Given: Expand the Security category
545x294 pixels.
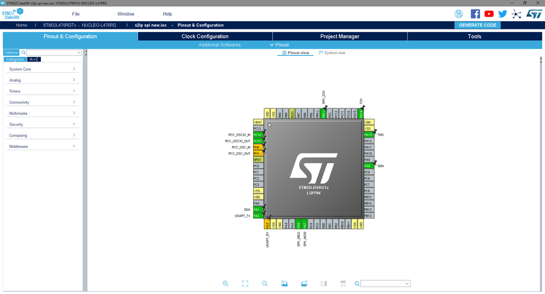Looking at the screenshot, I should (x=43, y=125).
